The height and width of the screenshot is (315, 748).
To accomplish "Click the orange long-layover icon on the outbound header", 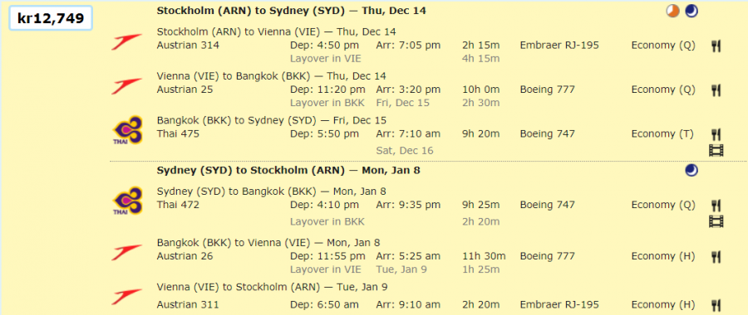I will 672,11.
